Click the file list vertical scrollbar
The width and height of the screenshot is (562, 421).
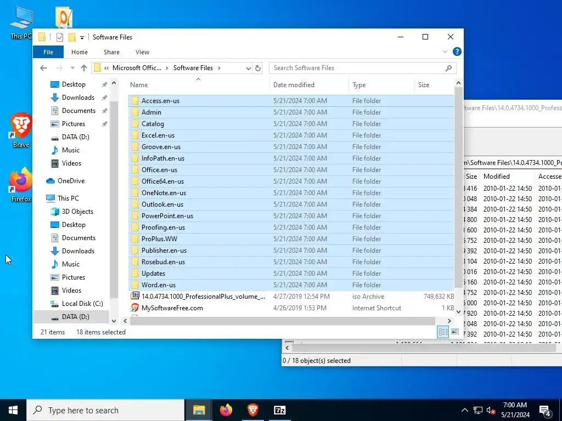pos(458,186)
